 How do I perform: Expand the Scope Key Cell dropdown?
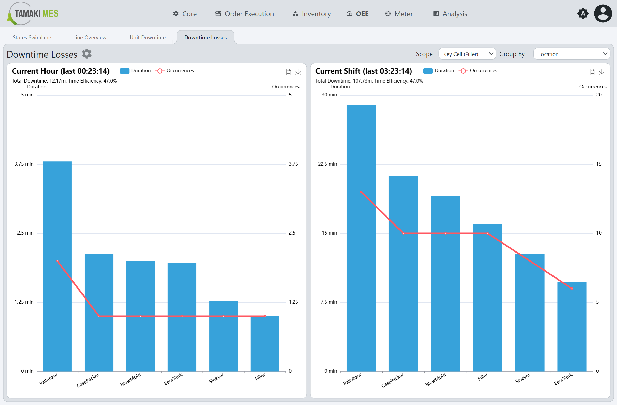point(467,54)
